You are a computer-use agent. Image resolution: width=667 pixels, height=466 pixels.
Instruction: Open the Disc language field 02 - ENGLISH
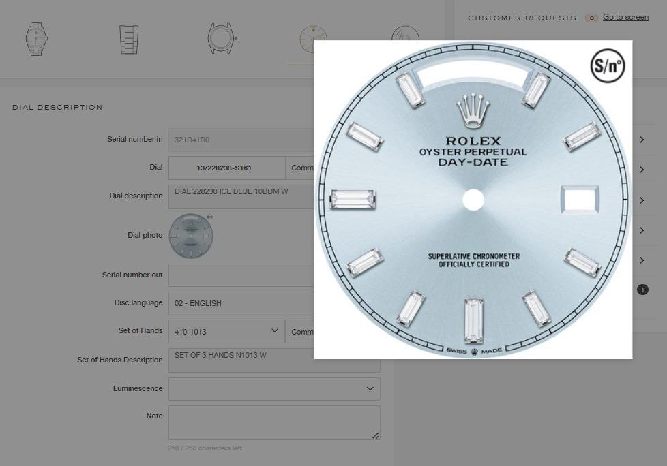point(241,303)
